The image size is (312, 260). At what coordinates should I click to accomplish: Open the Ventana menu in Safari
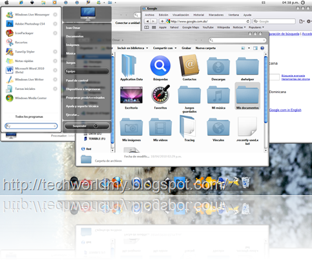[233, 15]
